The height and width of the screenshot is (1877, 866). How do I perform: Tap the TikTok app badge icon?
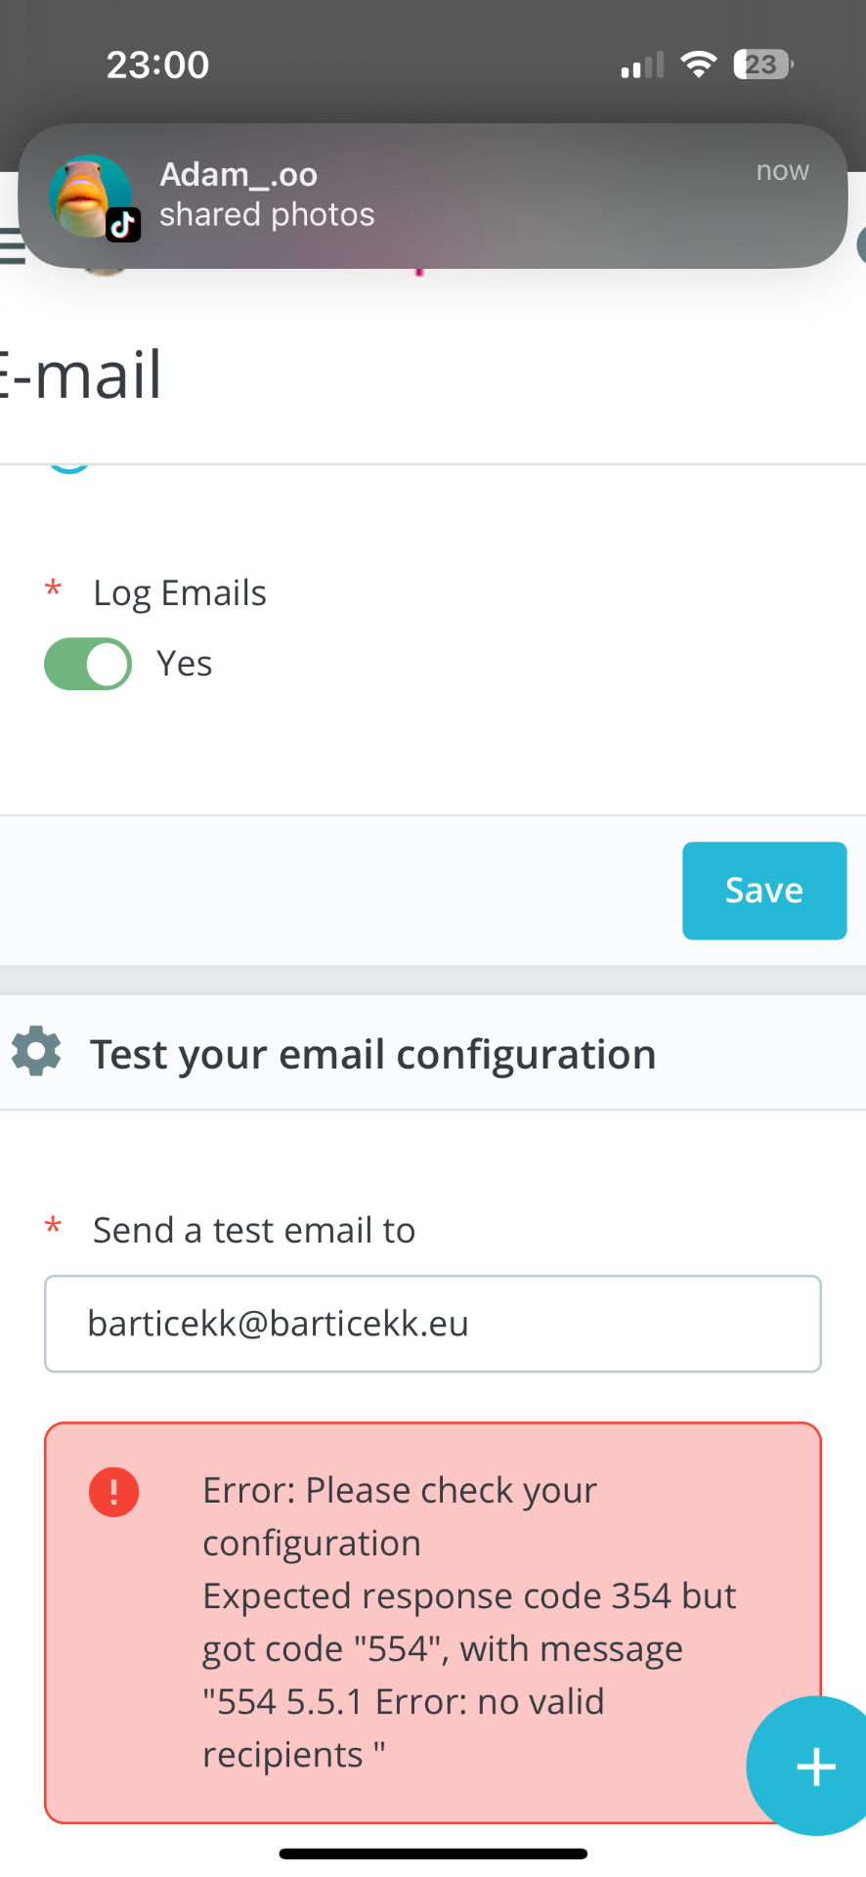123,225
